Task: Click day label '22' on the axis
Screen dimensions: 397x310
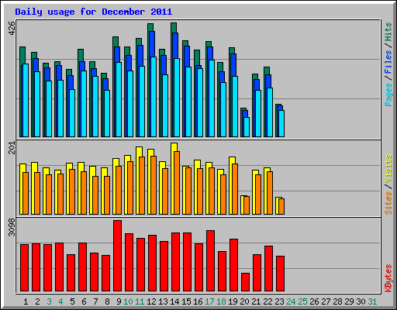Action: [268, 301]
